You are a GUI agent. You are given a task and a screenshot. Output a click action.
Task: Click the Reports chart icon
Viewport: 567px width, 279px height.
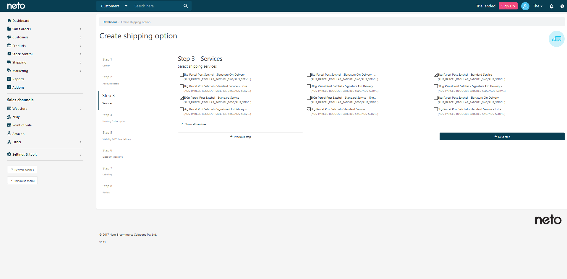[9, 79]
